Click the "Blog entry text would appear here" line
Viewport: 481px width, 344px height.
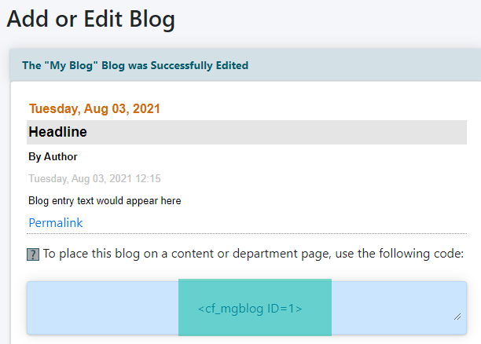(x=105, y=201)
